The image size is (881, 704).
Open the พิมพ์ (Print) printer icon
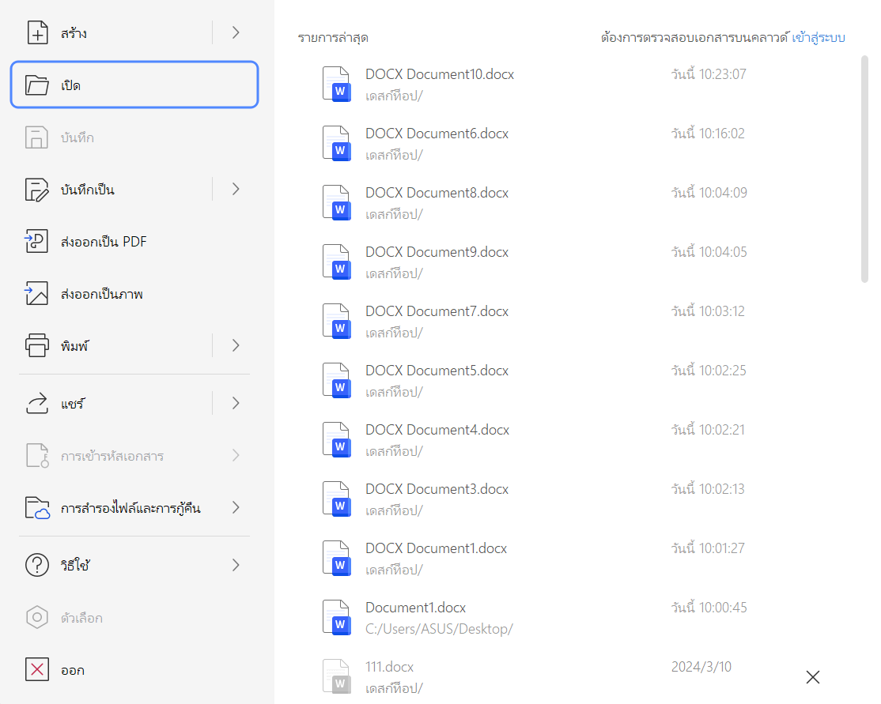point(36,345)
